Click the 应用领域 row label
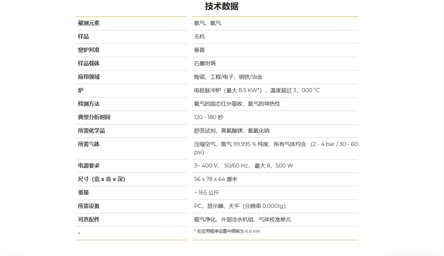Screen dimensions: 444x256 (x=89, y=77)
